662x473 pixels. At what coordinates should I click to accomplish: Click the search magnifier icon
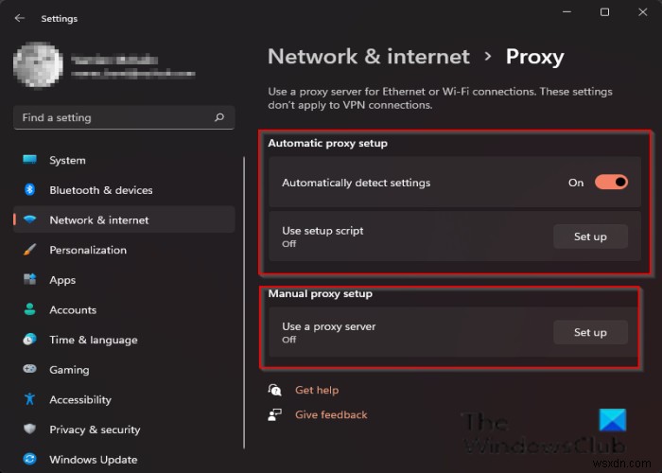pos(219,118)
